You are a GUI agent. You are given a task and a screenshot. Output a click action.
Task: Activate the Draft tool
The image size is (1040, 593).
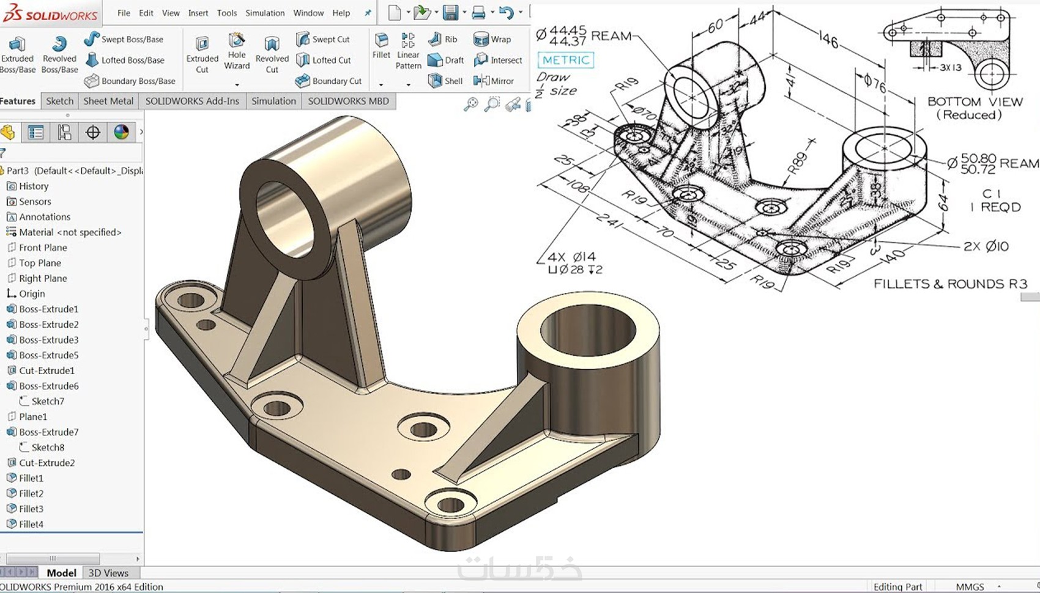point(445,60)
